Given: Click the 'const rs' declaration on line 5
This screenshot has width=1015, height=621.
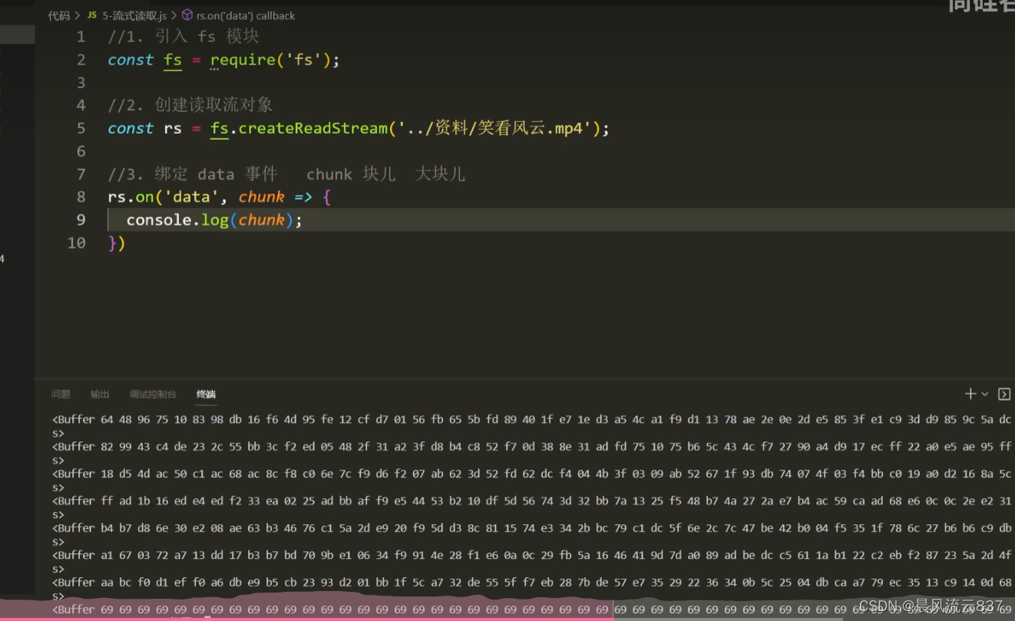Looking at the screenshot, I should tap(145, 128).
